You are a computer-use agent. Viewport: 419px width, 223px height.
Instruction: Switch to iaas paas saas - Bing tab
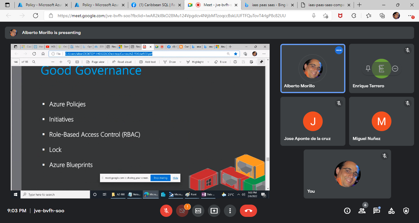tap(269, 5)
